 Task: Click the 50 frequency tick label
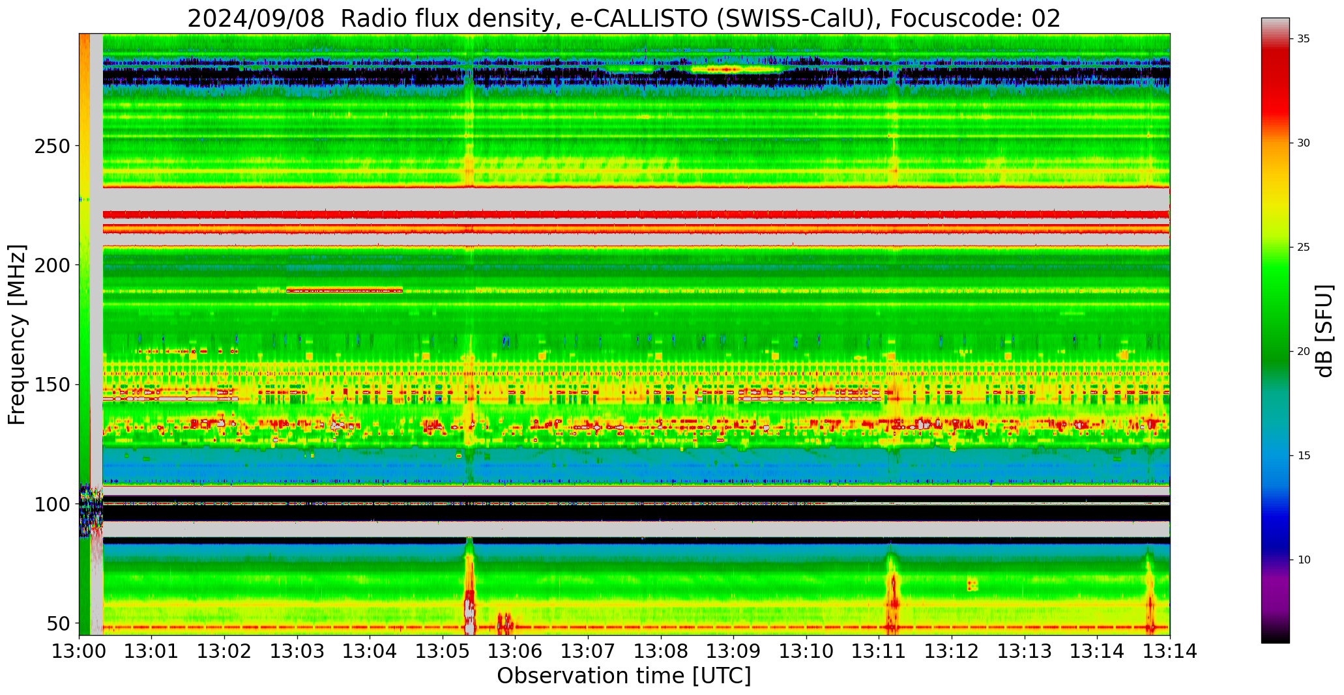coord(57,624)
